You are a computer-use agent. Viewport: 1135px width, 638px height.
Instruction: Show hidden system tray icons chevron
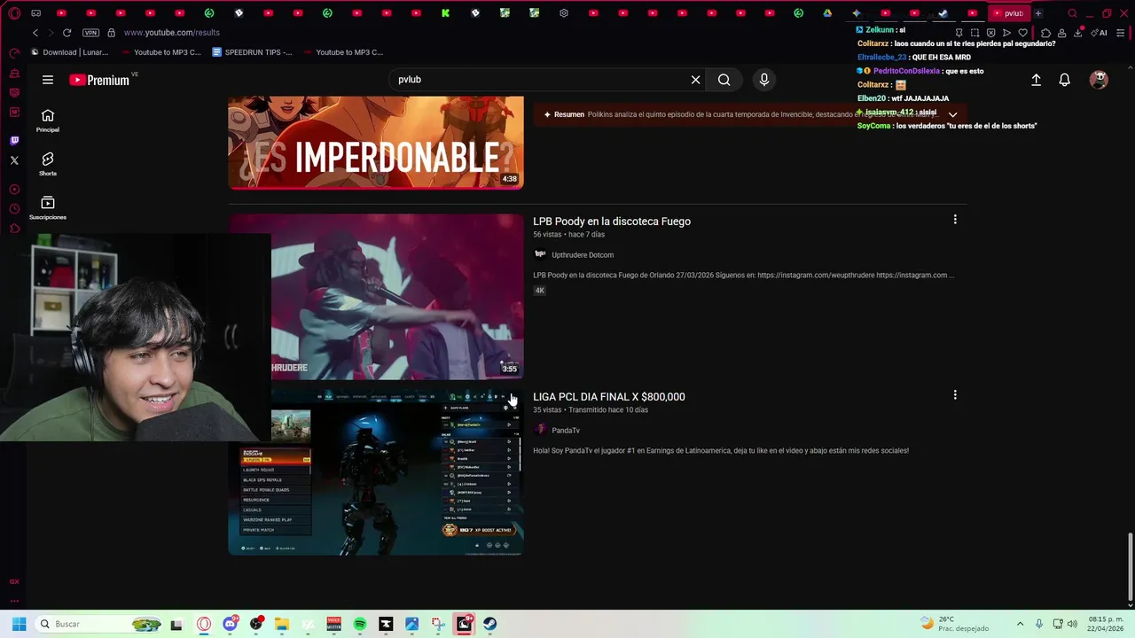click(x=1020, y=624)
